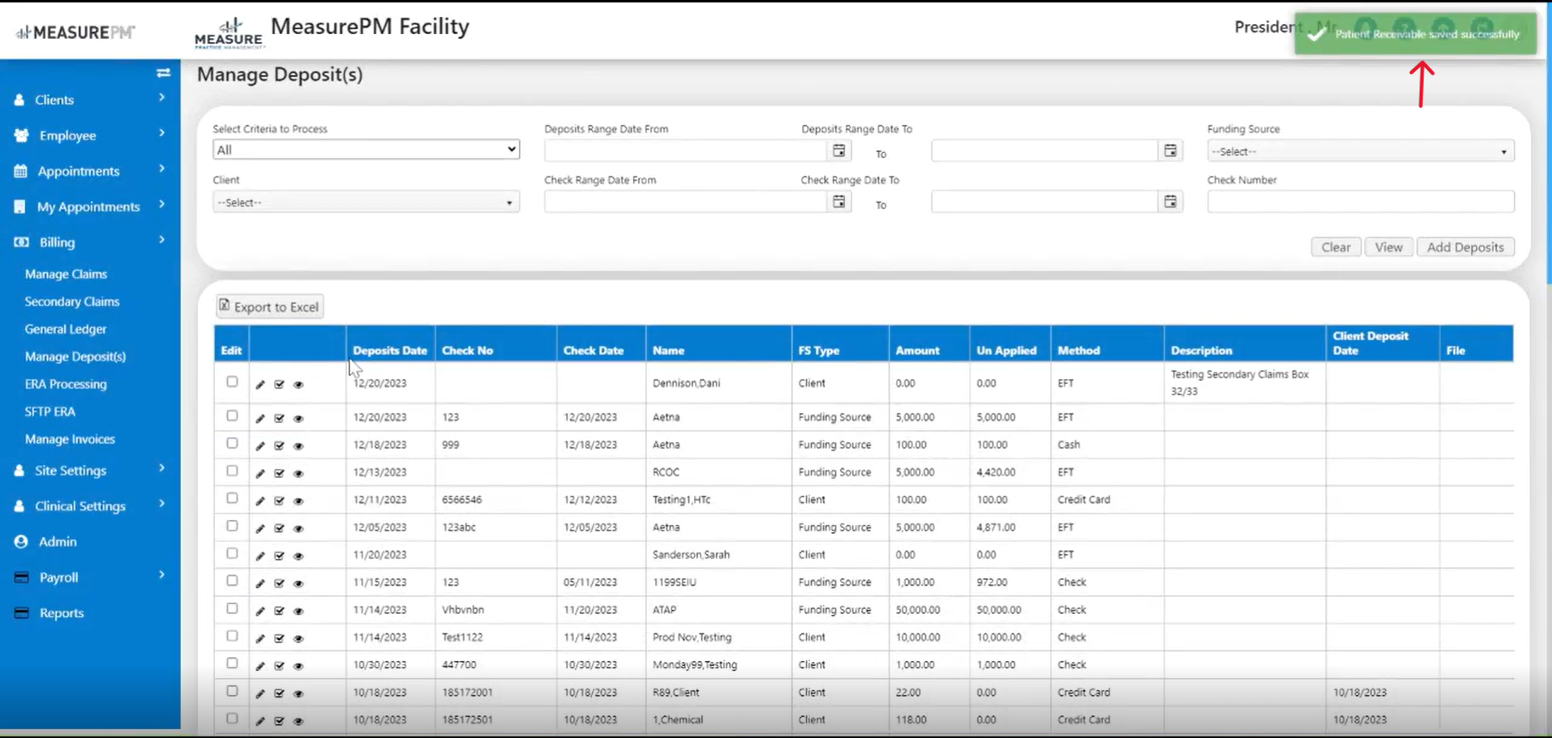The image size is (1552, 738).
Task: Click the Clear button
Action: pyautogui.click(x=1335, y=247)
